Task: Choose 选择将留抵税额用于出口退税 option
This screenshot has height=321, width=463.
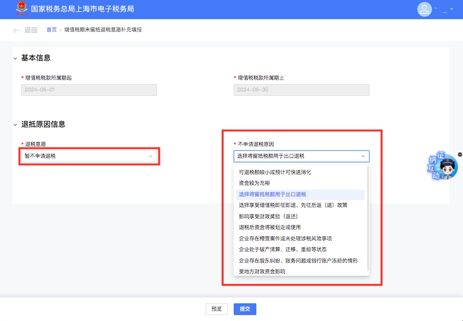Action: 272,194
